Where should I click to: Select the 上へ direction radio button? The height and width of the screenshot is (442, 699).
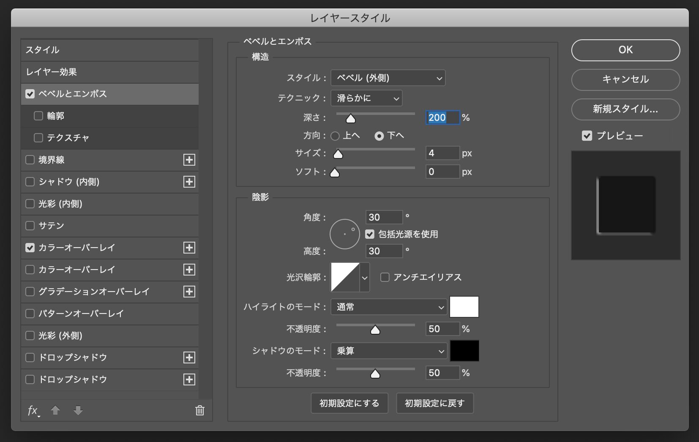(x=335, y=136)
